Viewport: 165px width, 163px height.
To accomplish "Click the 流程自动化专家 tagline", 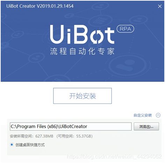I will (82, 51).
